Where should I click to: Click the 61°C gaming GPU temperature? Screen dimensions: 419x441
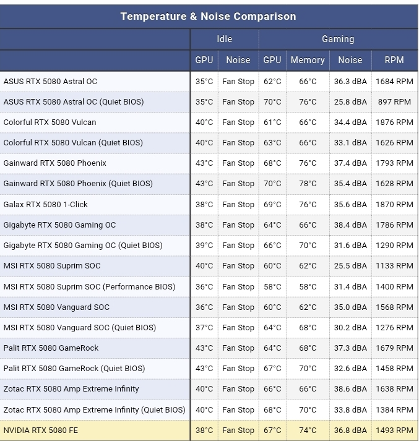pos(272,122)
